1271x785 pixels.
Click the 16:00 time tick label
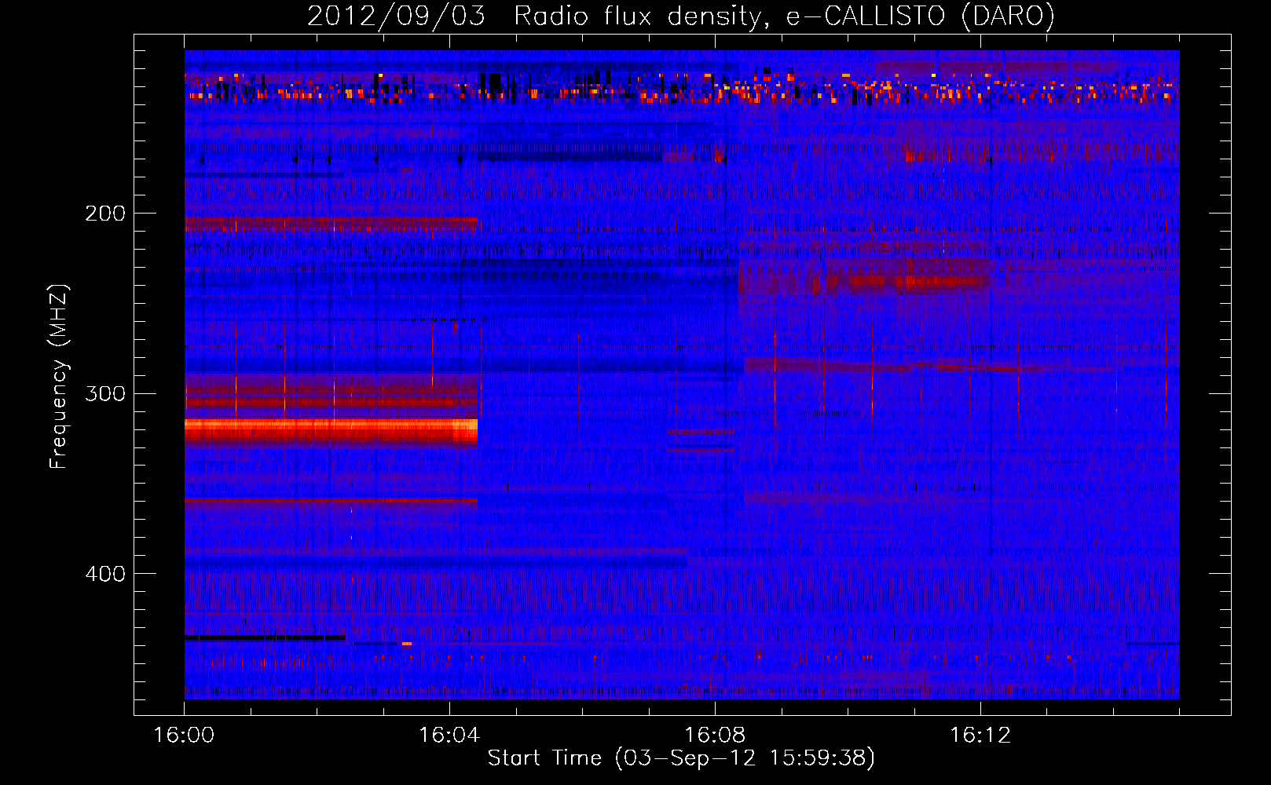pyautogui.click(x=184, y=735)
